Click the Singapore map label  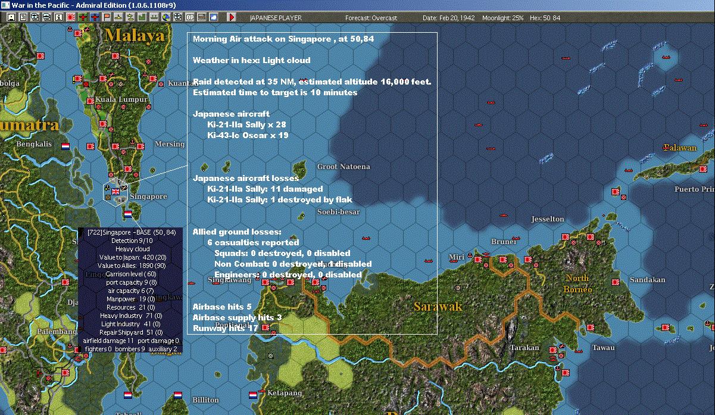pos(148,196)
